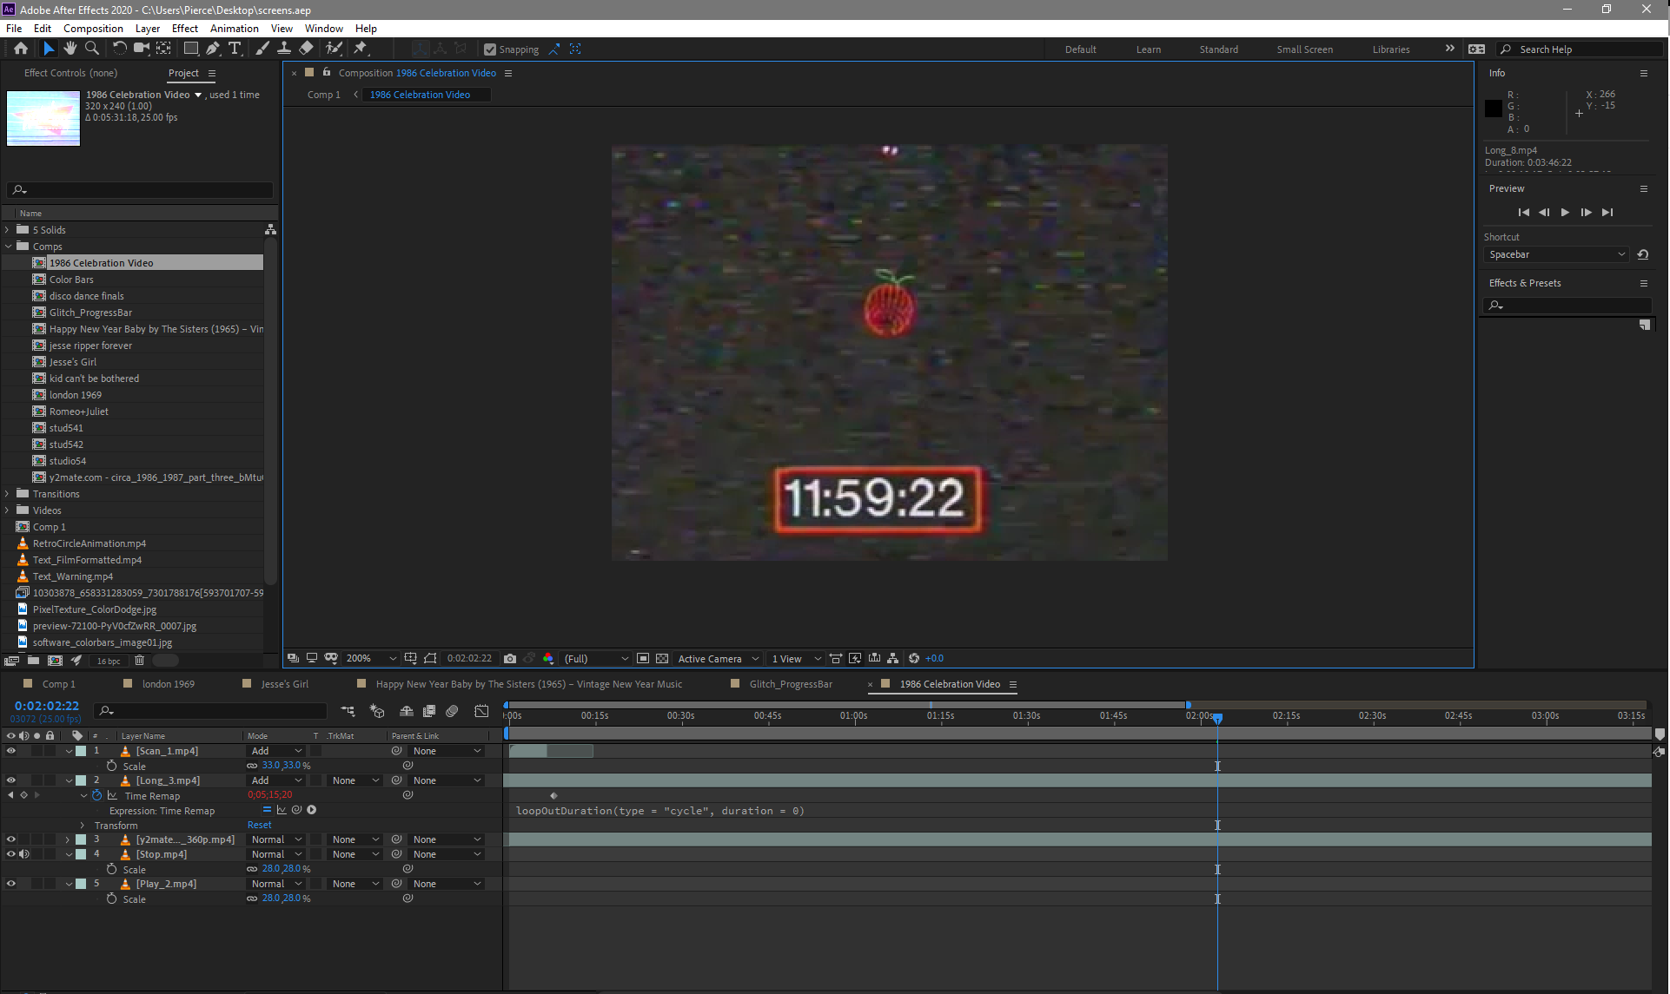Select the Pen tool
Viewport: 1670px width, 994px height.
coord(213,49)
